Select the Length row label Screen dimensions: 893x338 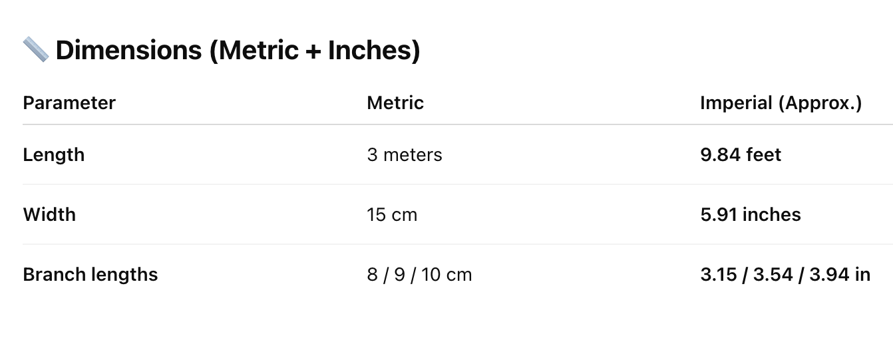click(54, 154)
